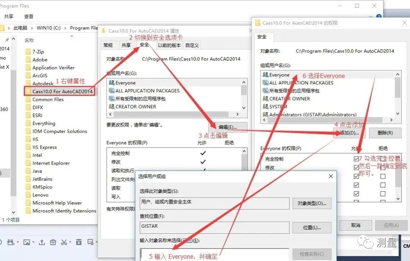Click sort arrow above 名称 column
410x261 pixels.
pos(72,36)
